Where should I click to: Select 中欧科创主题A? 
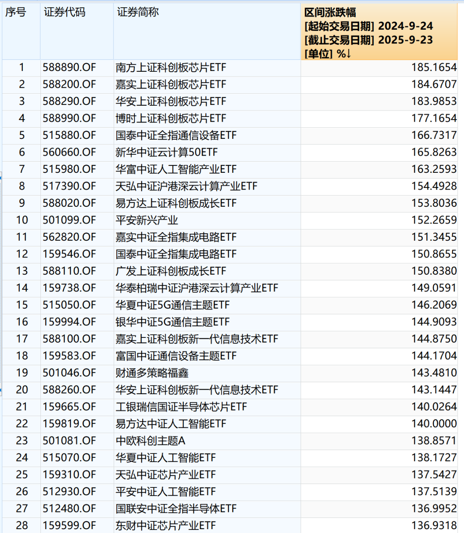(150, 441)
